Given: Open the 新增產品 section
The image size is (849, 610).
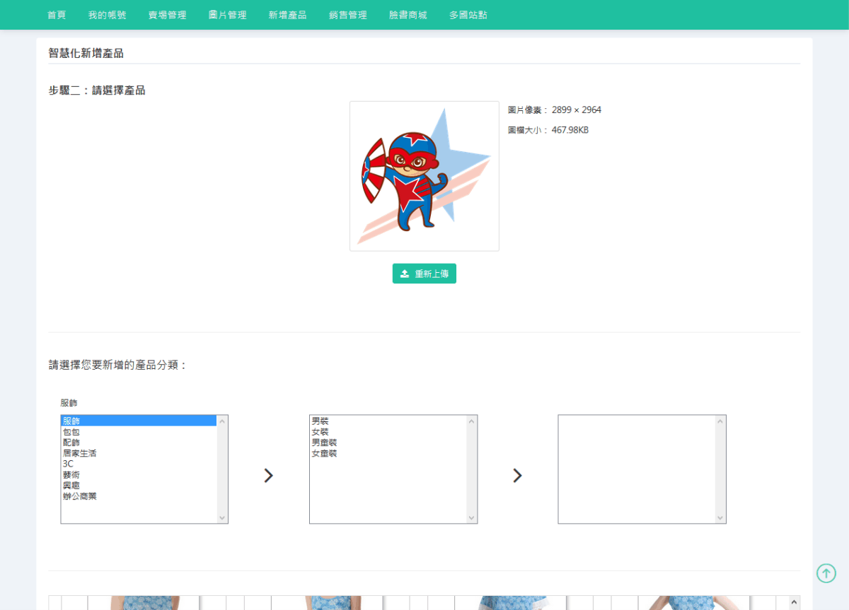Looking at the screenshot, I should tap(287, 15).
